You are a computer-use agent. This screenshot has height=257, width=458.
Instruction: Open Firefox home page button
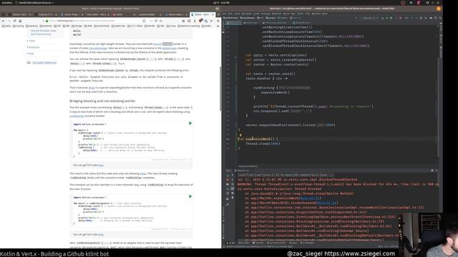tap(20, 21)
